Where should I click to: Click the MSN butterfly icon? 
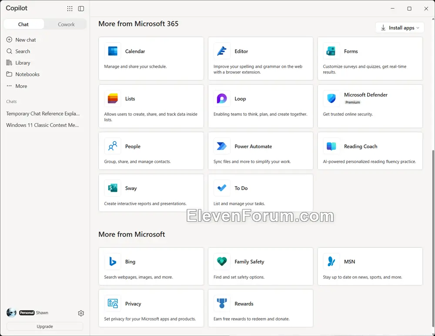331,261
